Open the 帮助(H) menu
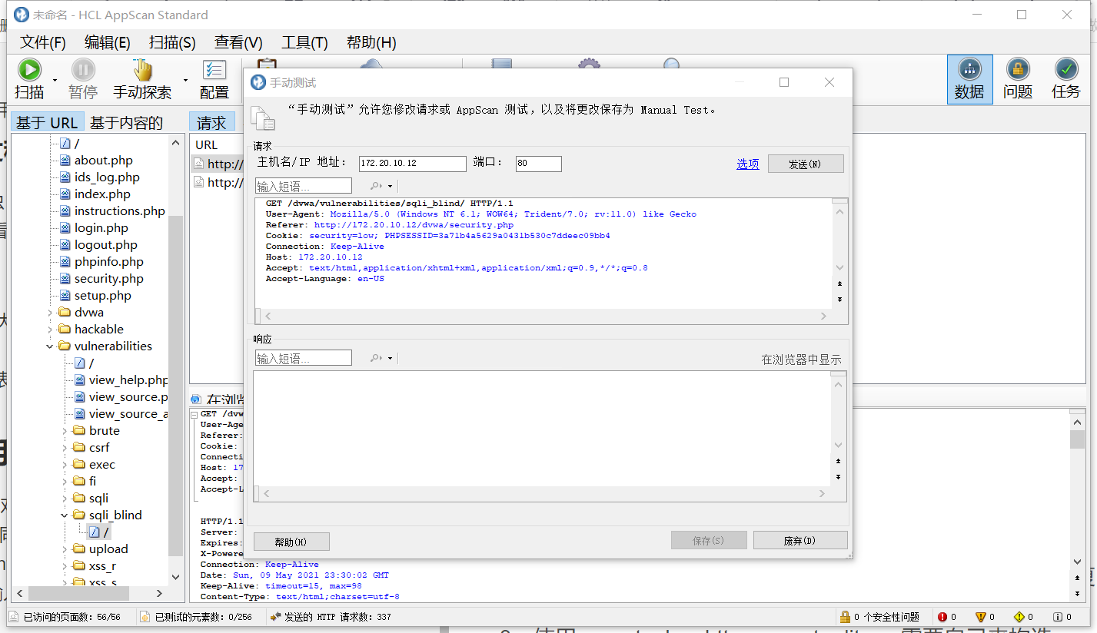 (x=371, y=42)
